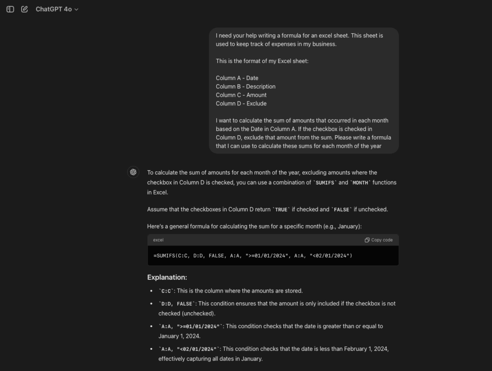The width and height of the screenshot is (492, 371).
Task: Click the ChatGPT logo avatar beside response
Action: click(133, 172)
